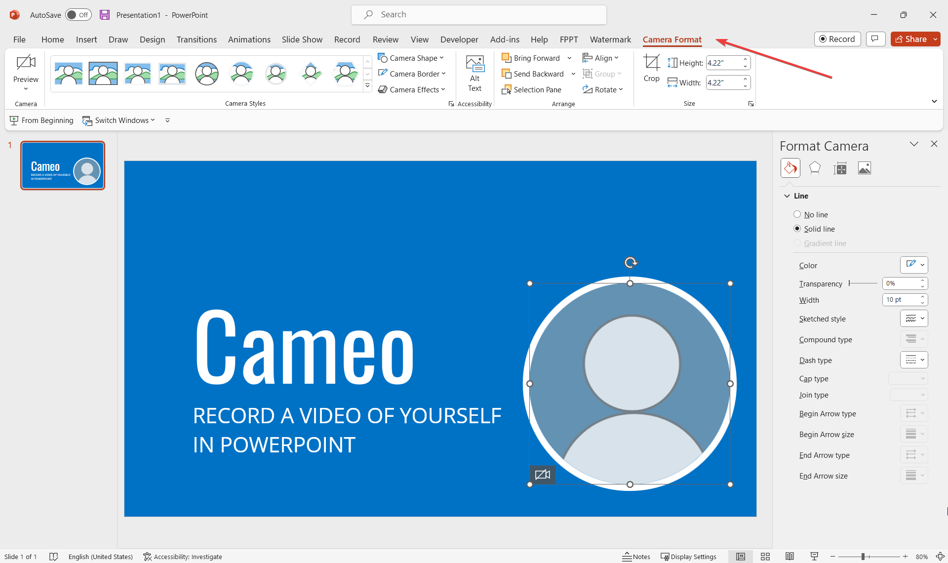
Task: Click the Crop tool icon
Action: tap(651, 63)
